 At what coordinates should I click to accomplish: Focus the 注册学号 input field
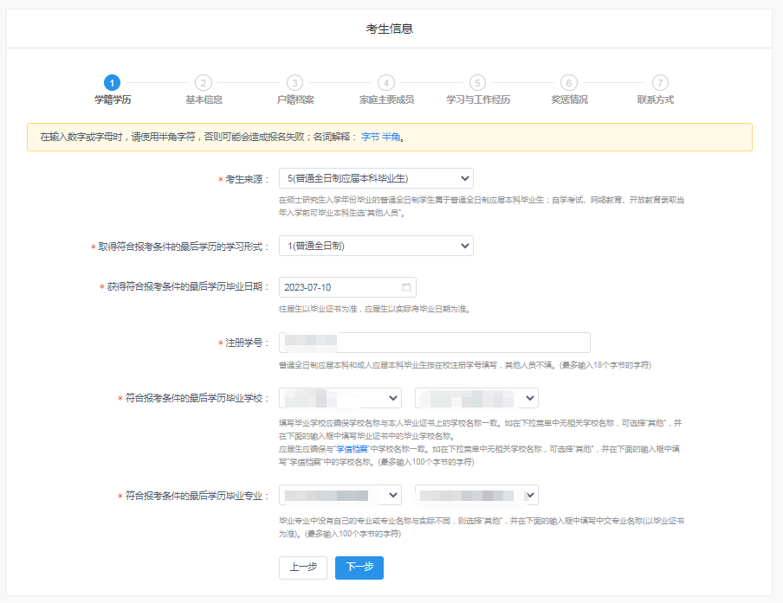tap(434, 343)
